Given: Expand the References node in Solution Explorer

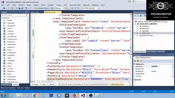Looking at the screenshot, I should click(137, 29).
